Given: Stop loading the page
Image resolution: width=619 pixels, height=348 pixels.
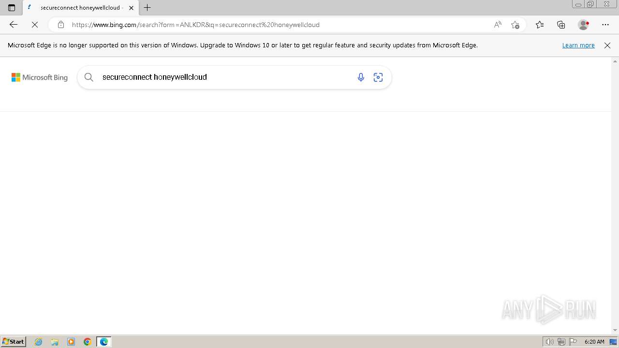Looking at the screenshot, I should point(35,25).
